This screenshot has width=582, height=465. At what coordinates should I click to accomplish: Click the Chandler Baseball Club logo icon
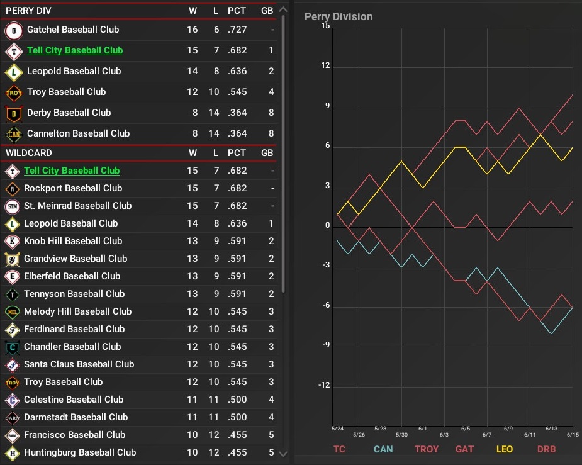pos(12,347)
